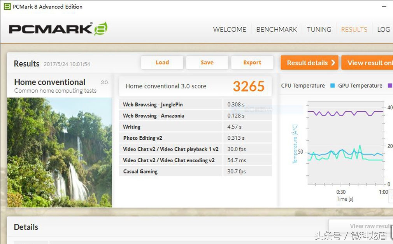The width and height of the screenshot is (393, 244).
Task: Select the Web Browsing - JunglePin row
Action: tap(195, 104)
